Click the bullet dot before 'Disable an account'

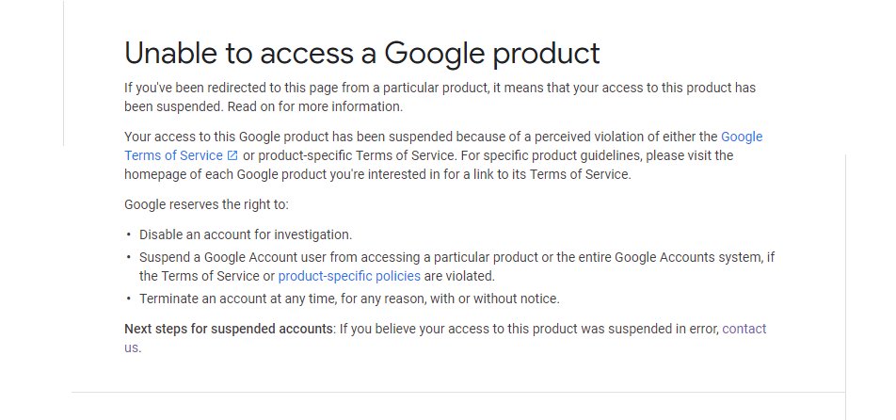click(129, 234)
